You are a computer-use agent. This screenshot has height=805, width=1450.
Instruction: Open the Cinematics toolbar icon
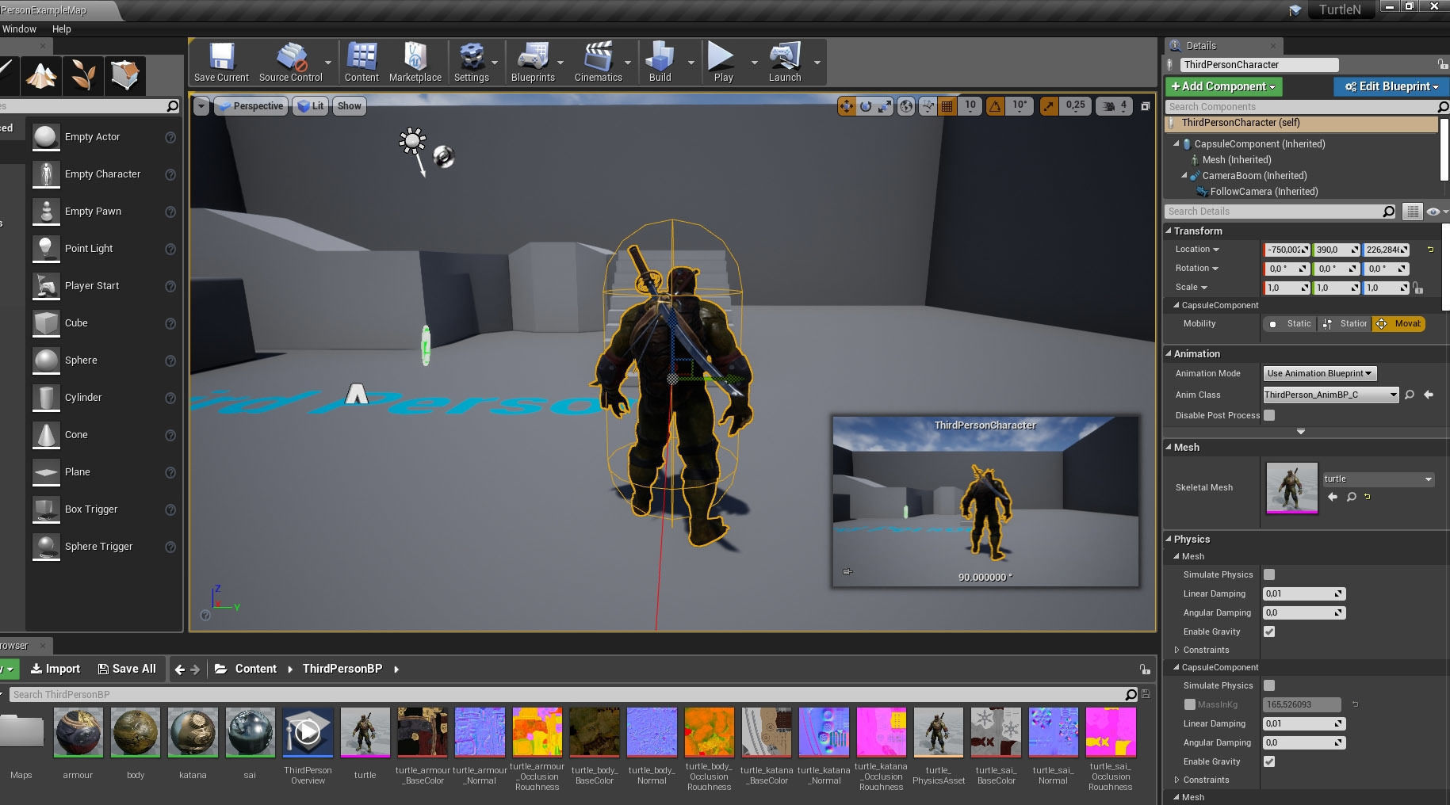[599, 62]
